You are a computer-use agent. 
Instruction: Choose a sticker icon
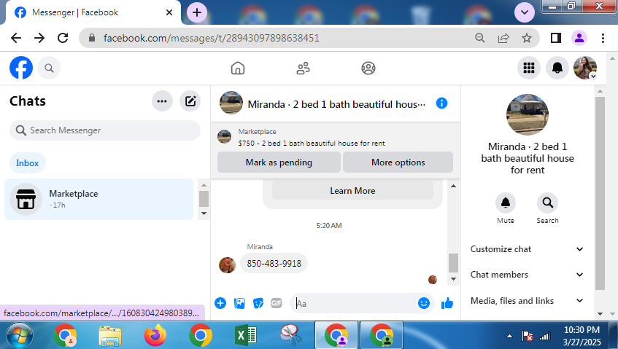click(x=258, y=303)
